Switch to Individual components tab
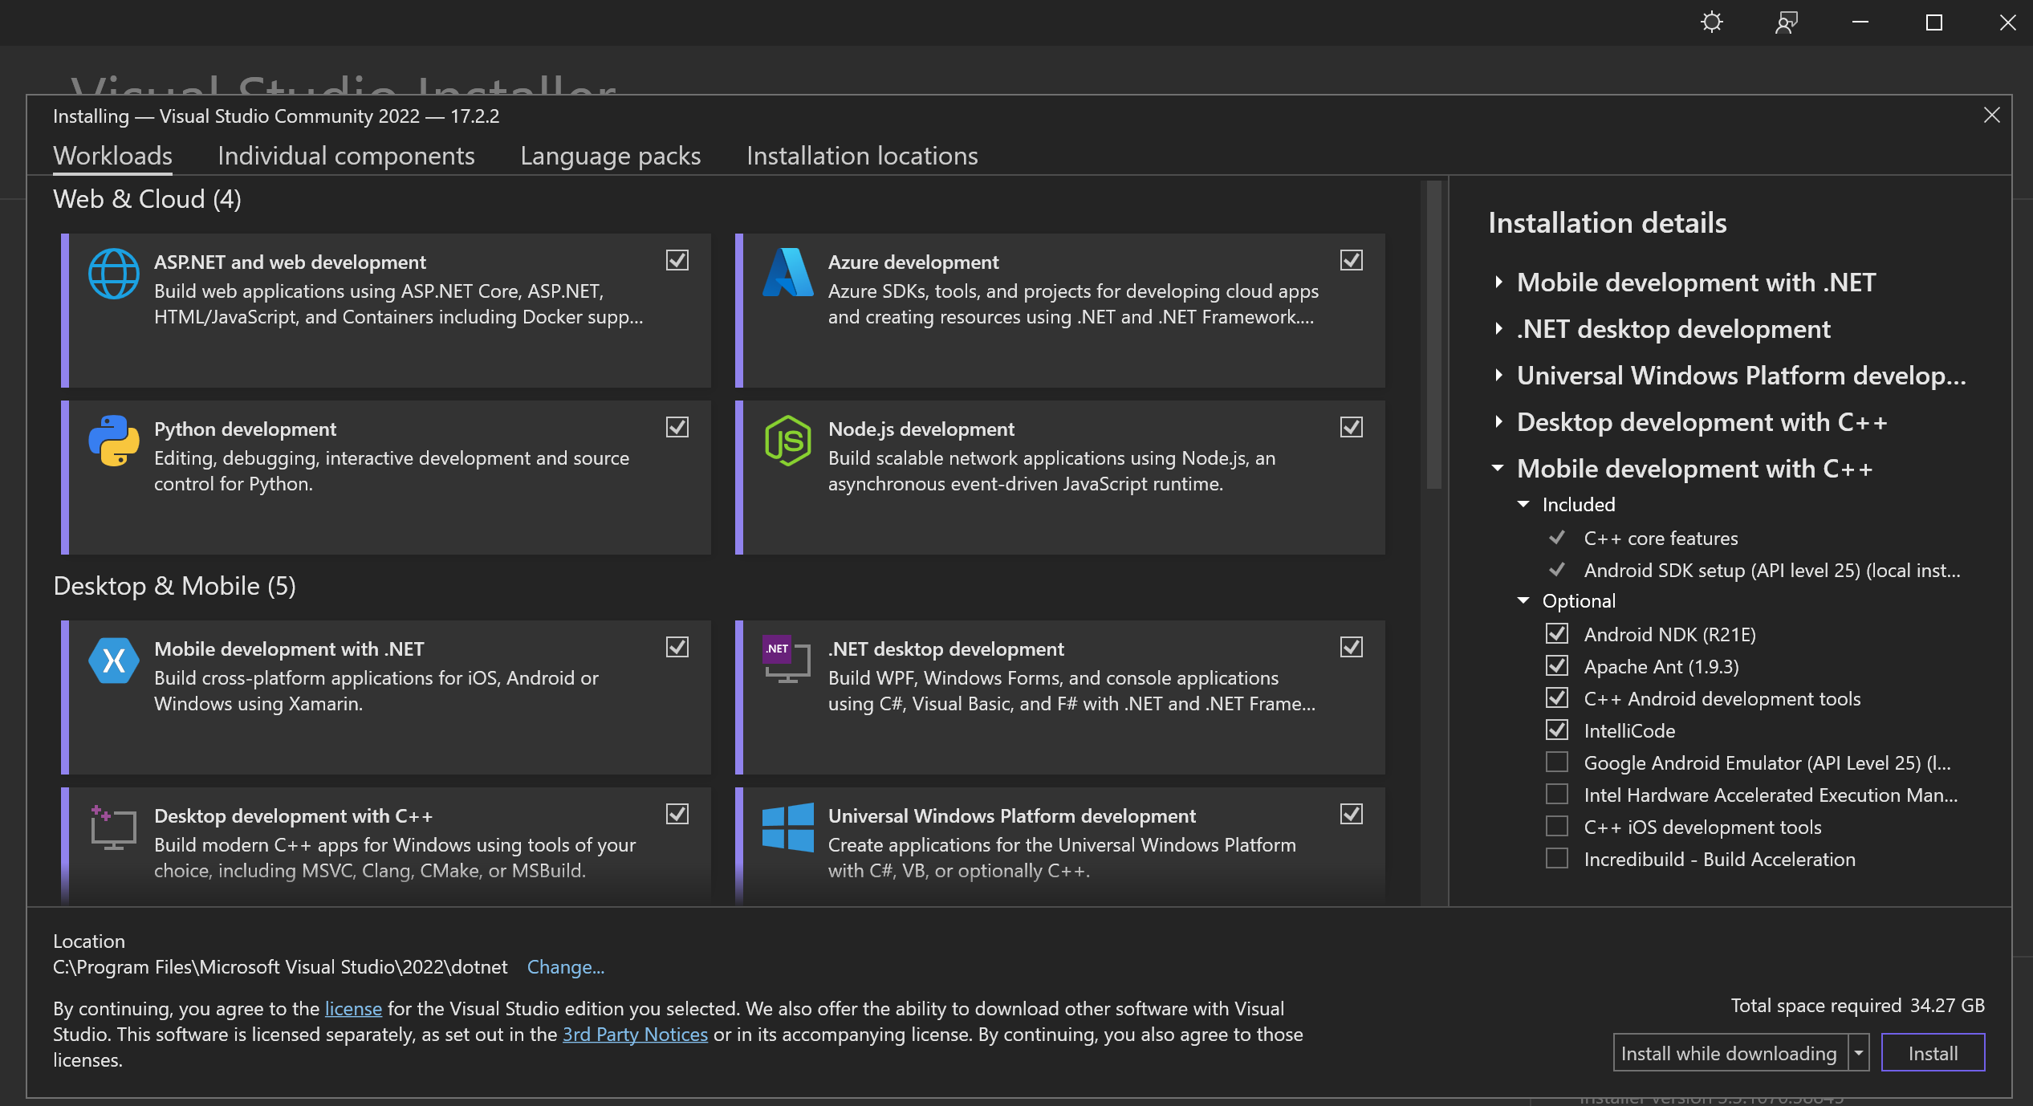This screenshot has height=1106, width=2033. tap(346, 156)
